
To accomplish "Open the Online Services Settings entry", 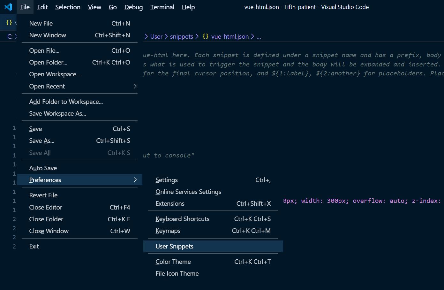I will point(188,192).
